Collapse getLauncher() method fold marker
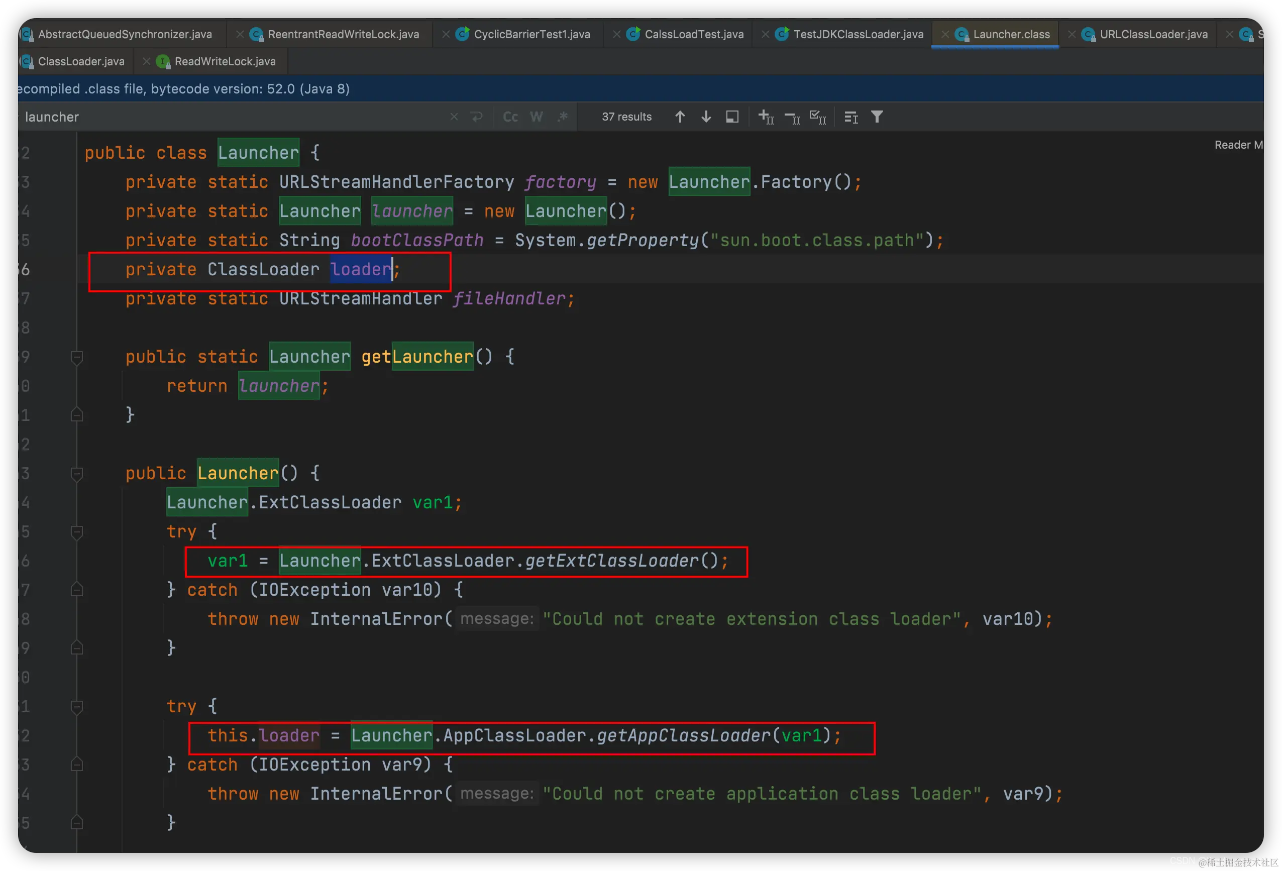The image size is (1282, 871). [x=77, y=358]
